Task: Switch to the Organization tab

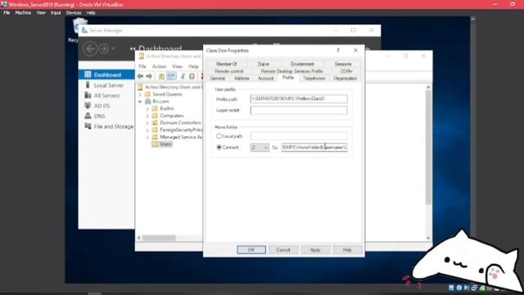Action: (x=346, y=79)
